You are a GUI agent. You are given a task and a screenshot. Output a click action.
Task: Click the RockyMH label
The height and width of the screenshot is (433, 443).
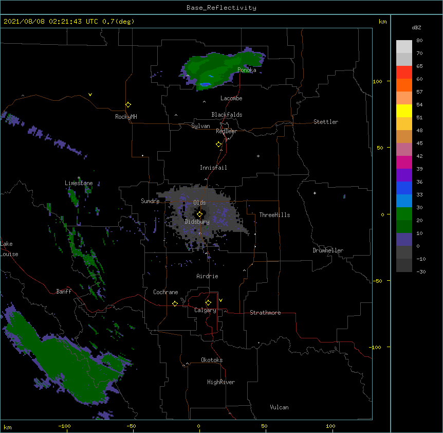(x=126, y=116)
